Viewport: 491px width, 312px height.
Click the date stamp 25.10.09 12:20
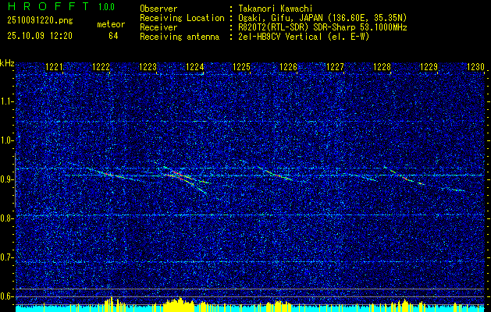pos(40,36)
